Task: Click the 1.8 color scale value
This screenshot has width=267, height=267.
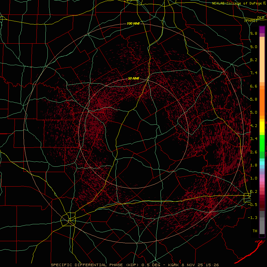Action: [254, 165]
